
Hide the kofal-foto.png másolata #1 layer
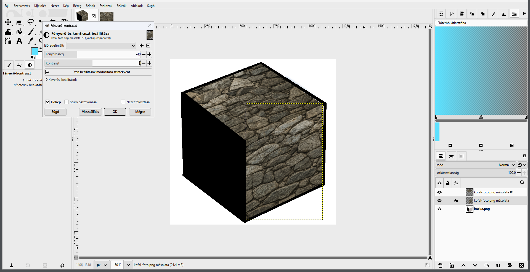[x=439, y=192]
